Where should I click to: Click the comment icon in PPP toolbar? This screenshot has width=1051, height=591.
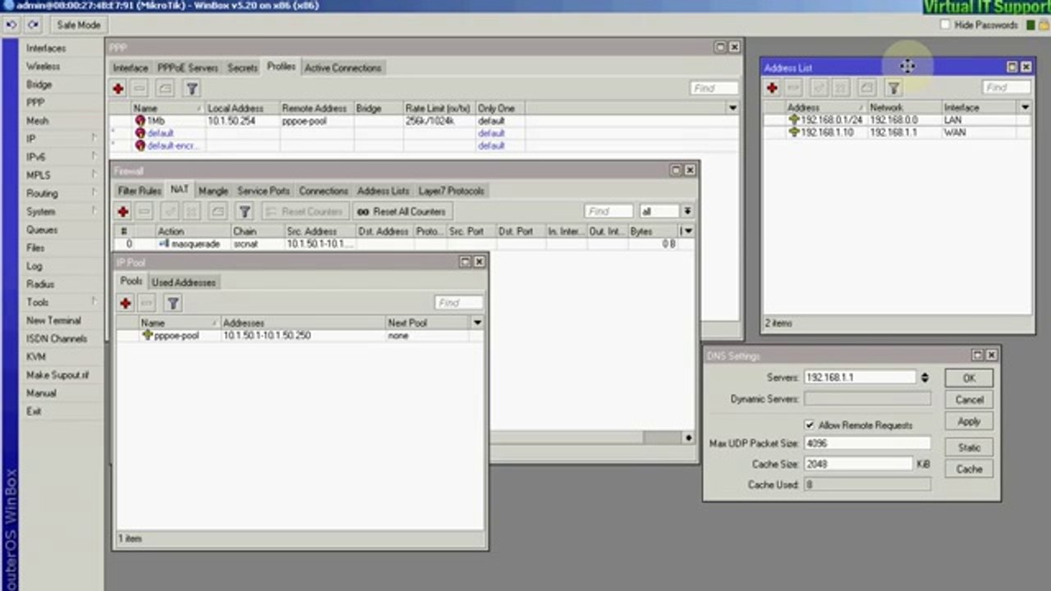tap(165, 89)
